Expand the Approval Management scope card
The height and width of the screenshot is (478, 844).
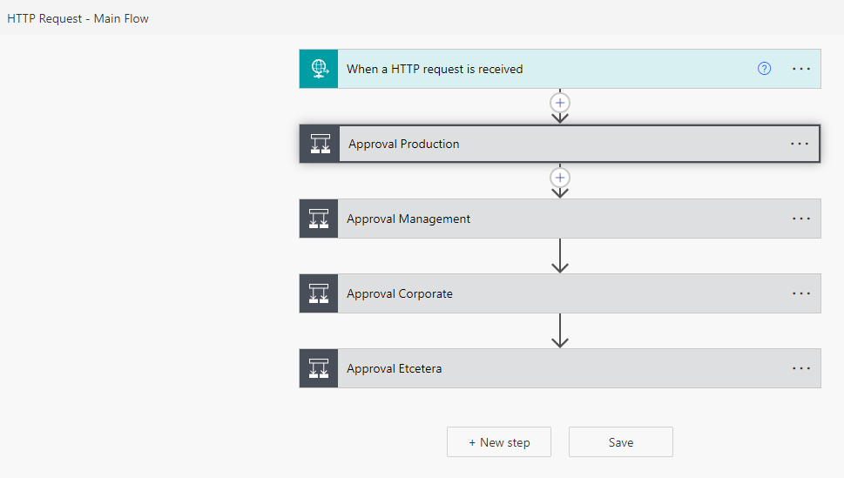pyautogui.click(x=560, y=219)
